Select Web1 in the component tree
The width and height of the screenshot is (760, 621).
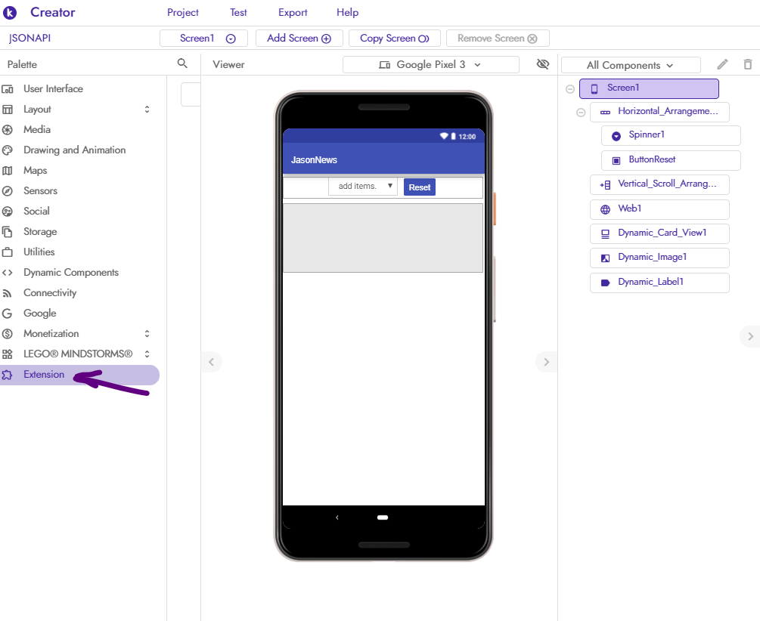pyautogui.click(x=659, y=209)
